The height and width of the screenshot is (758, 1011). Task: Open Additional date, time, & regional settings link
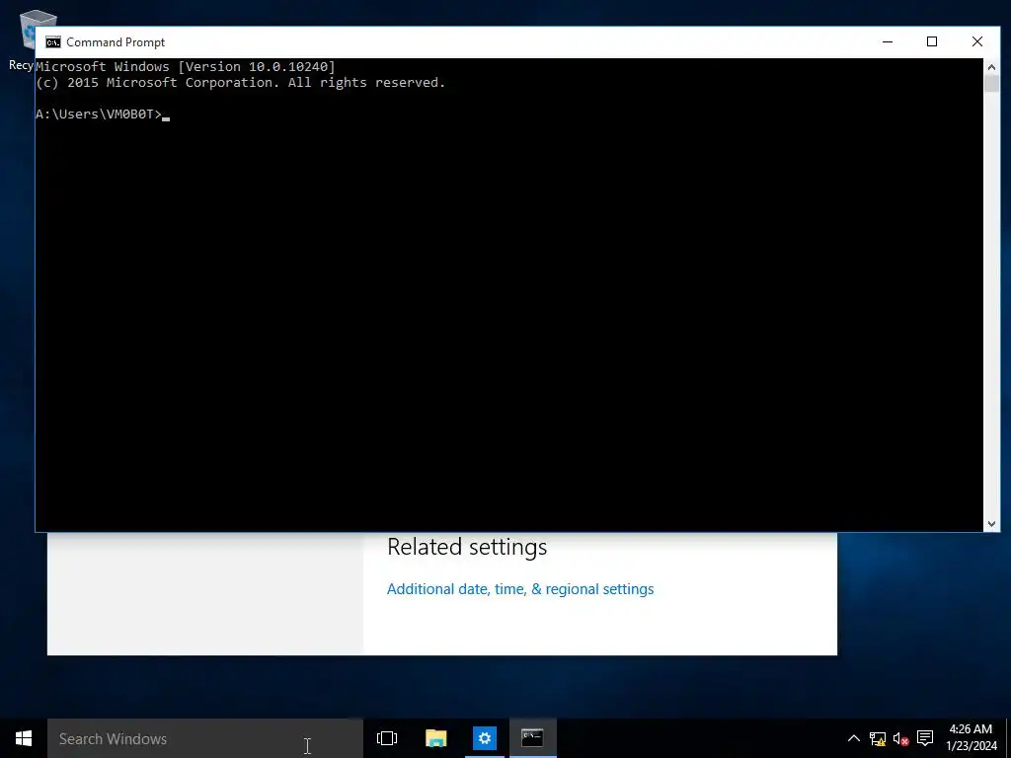(x=519, y=589)
